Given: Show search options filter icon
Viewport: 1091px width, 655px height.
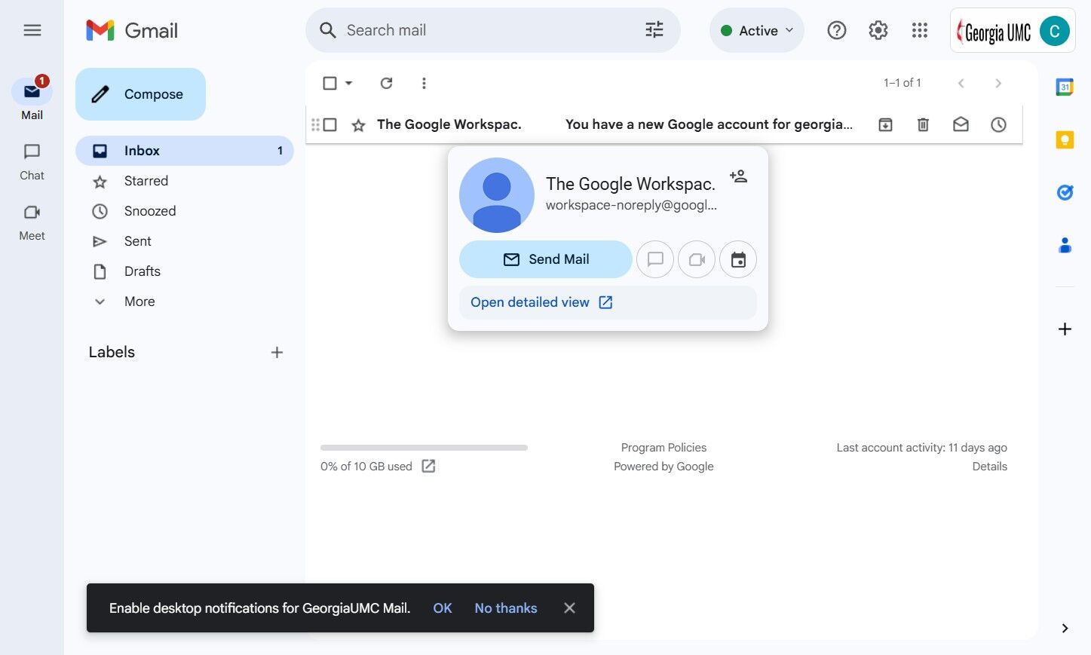Looking at the screenshot, I should click(654, 30).
